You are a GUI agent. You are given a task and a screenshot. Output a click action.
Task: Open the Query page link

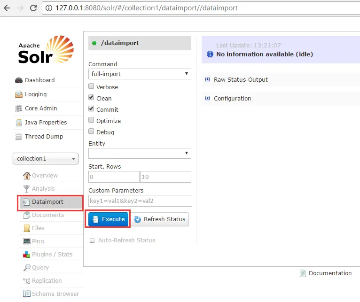(x=40, y=268)
